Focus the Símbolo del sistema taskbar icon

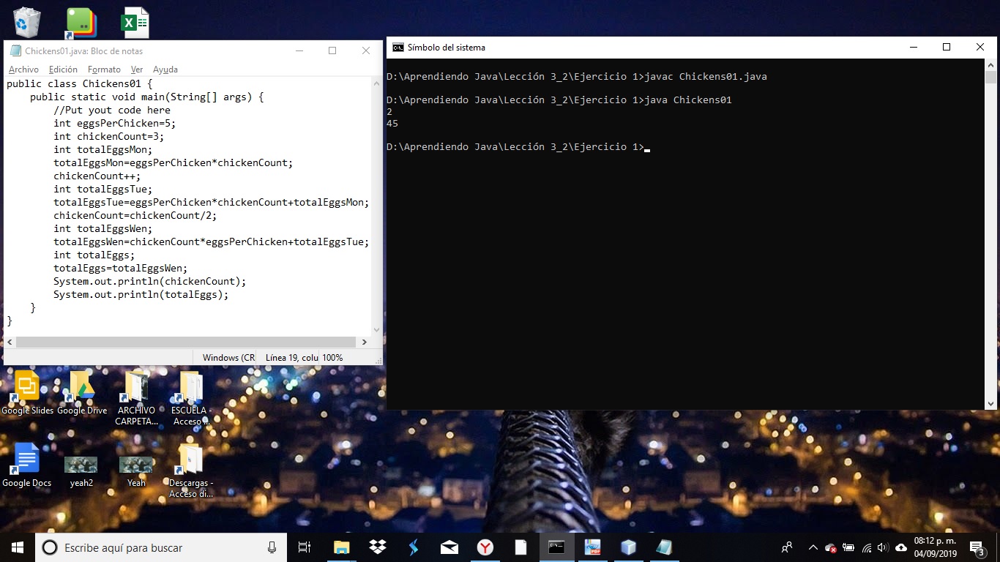(556, 547)
